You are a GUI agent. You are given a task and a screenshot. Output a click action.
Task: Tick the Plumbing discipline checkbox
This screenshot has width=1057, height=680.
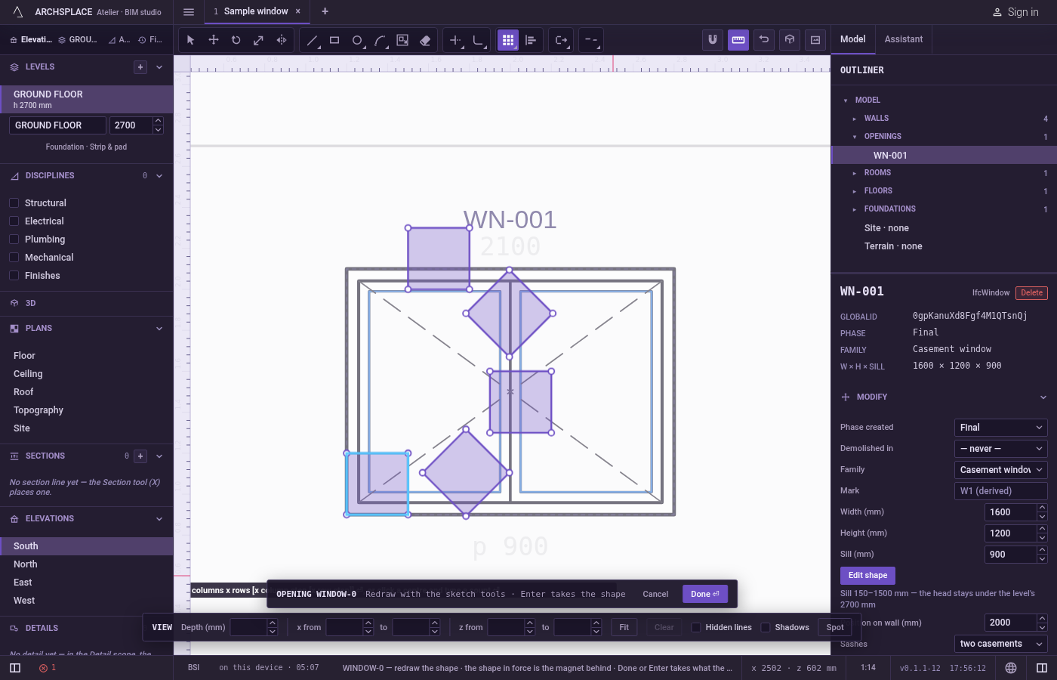tap(14, 240)
